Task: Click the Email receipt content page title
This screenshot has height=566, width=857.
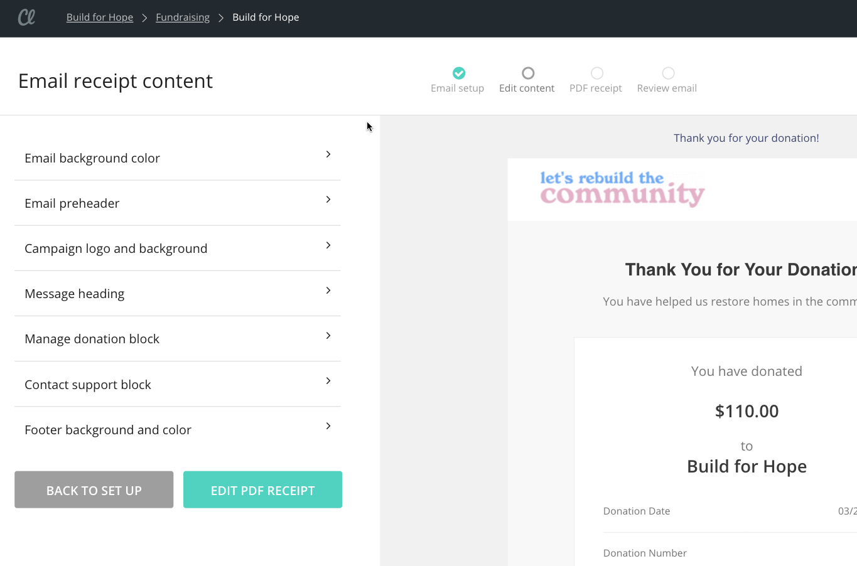Action: click(x=116, y=81)
